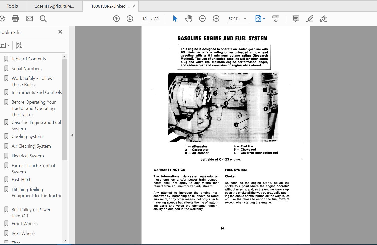The width and height of the screenshot is (377, 245).
Task: Open the Fast-Hitch bookmark
Action: coord(21,180)
